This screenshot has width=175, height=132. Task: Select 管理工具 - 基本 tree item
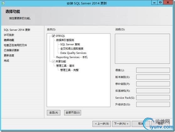click(65, 66)
